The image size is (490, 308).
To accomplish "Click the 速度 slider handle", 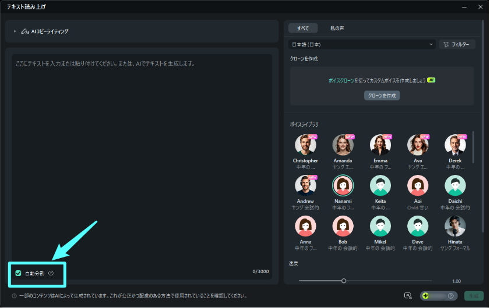I will click(344, 281).
